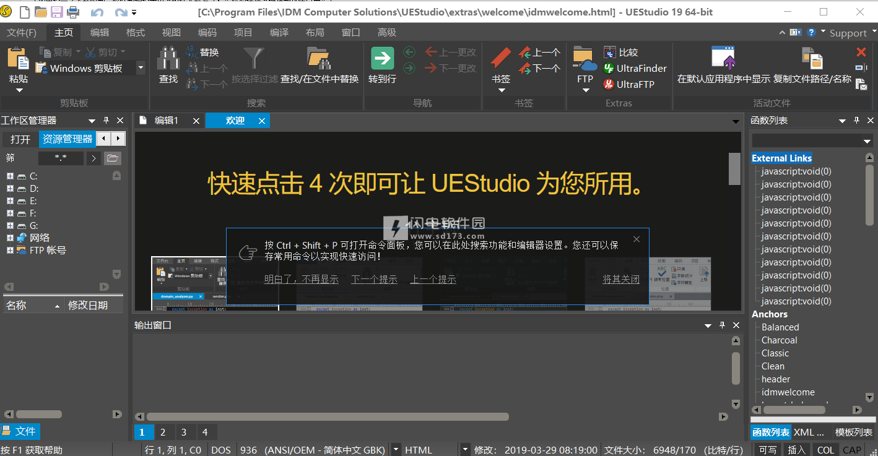Expand the D: drive node
The height and width of the screenshot is (456, 878).
(10, 189)
